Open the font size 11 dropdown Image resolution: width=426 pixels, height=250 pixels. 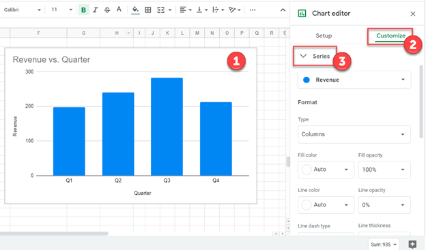62,10
